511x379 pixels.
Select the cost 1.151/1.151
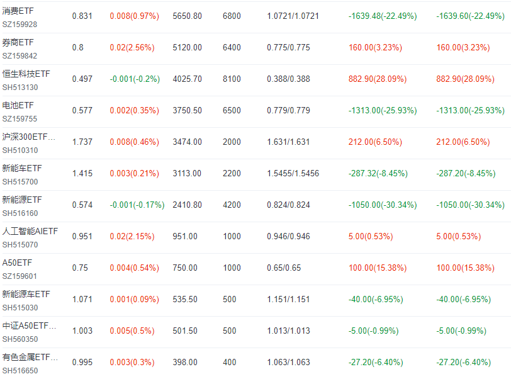[x=288, y=300]
